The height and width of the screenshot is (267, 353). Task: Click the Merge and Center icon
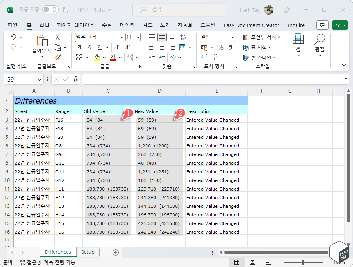182,47
